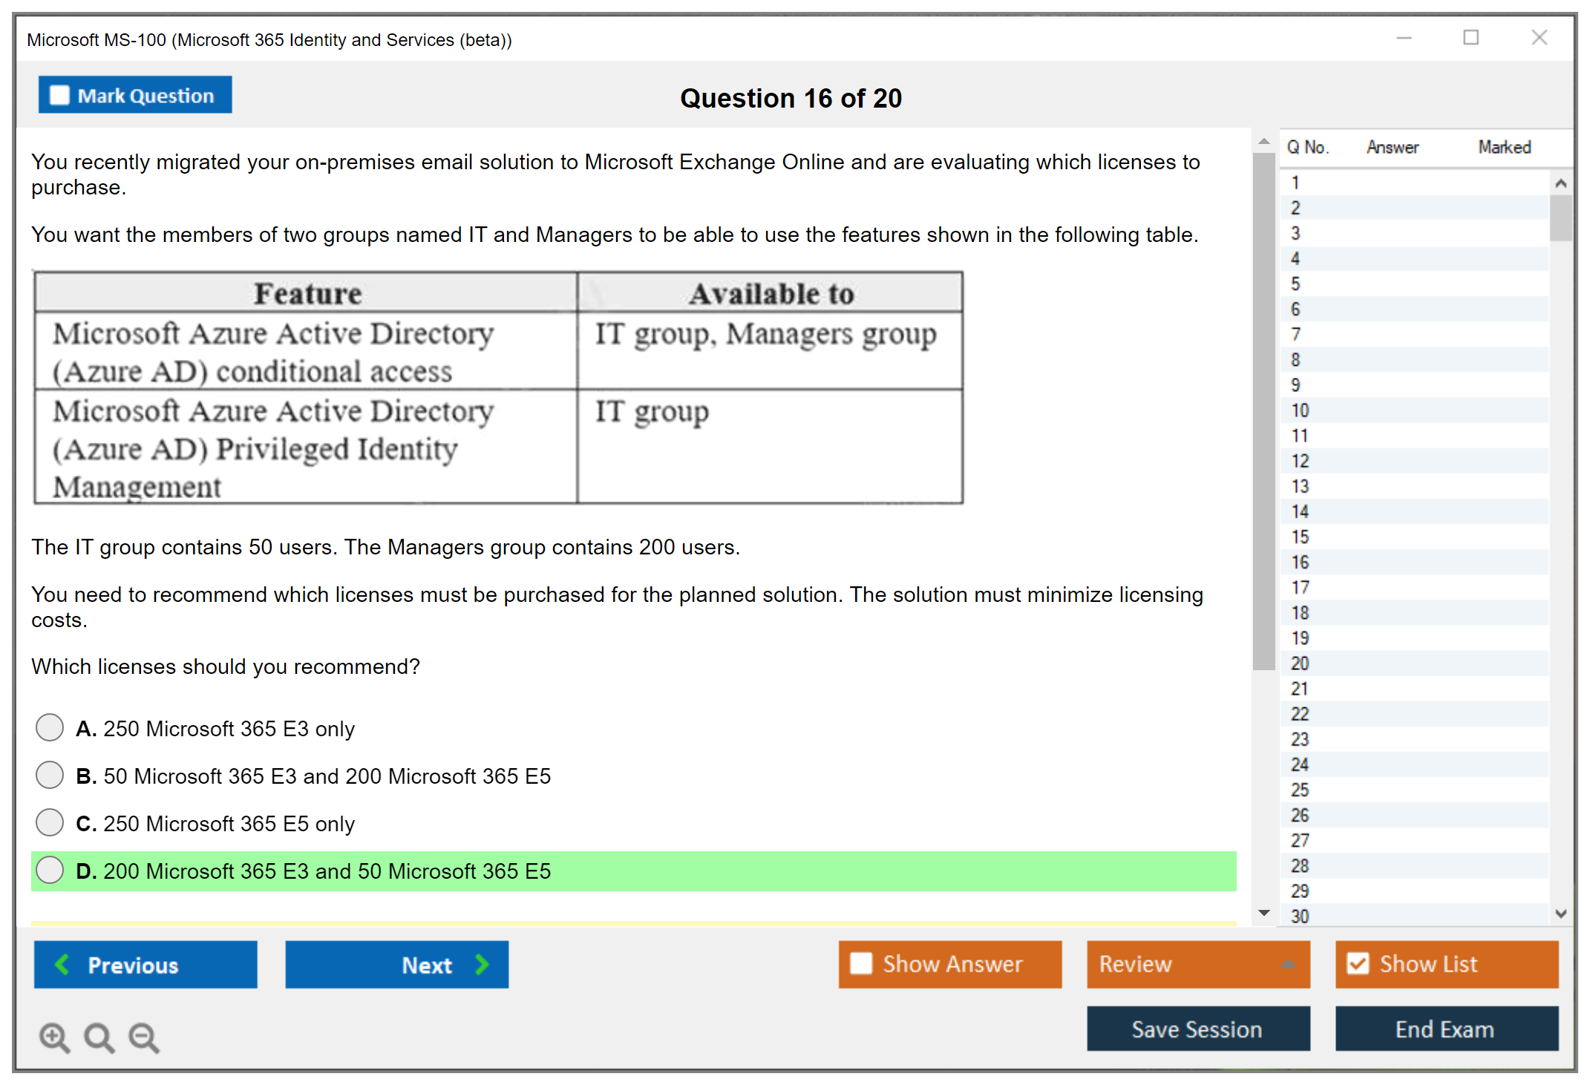
Task: Check the Mark Question checkbox
Action: tap(59, 95)
